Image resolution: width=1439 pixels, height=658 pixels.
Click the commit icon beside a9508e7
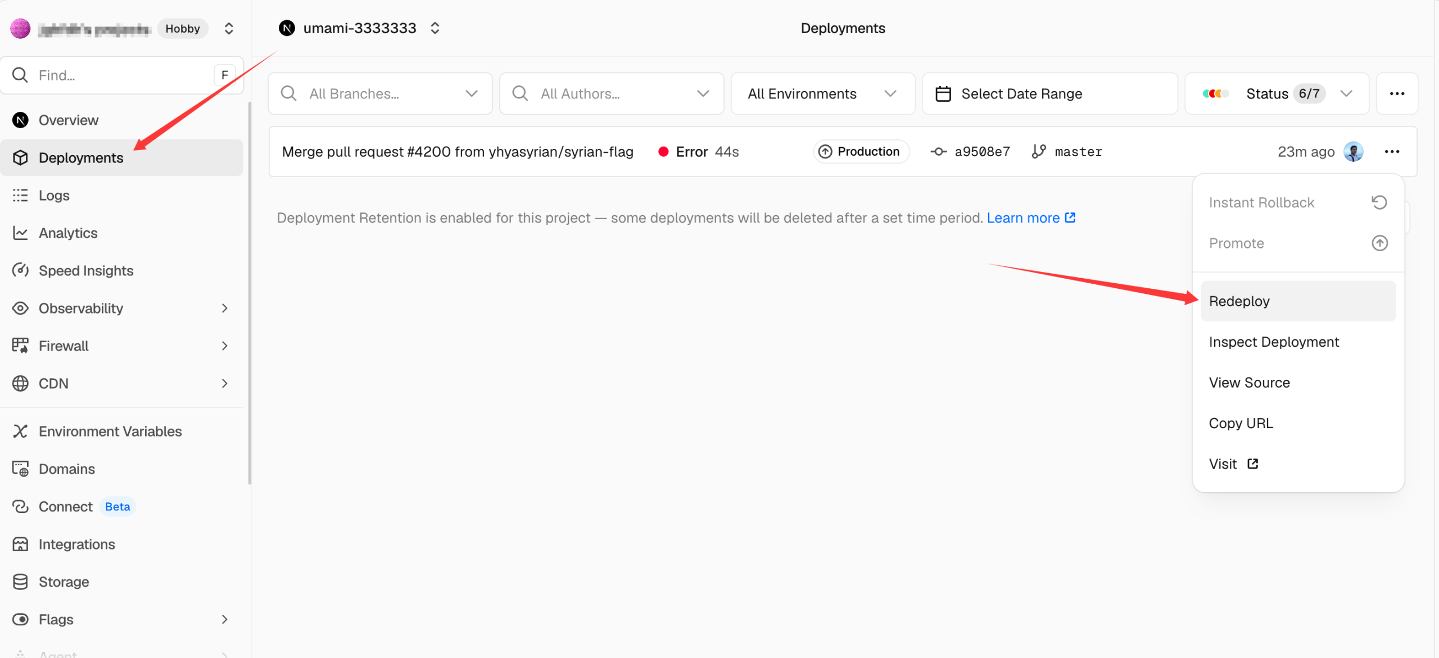(938, 152)
